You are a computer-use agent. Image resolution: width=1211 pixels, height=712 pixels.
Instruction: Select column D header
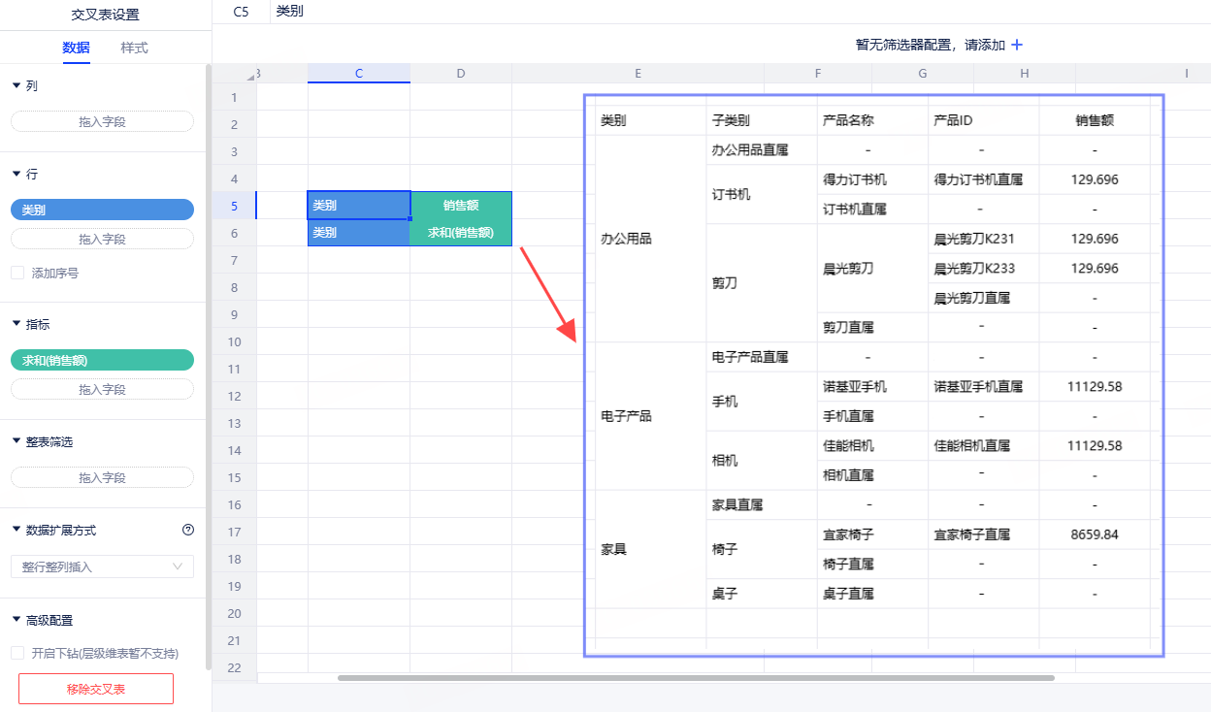click(460, 74)
